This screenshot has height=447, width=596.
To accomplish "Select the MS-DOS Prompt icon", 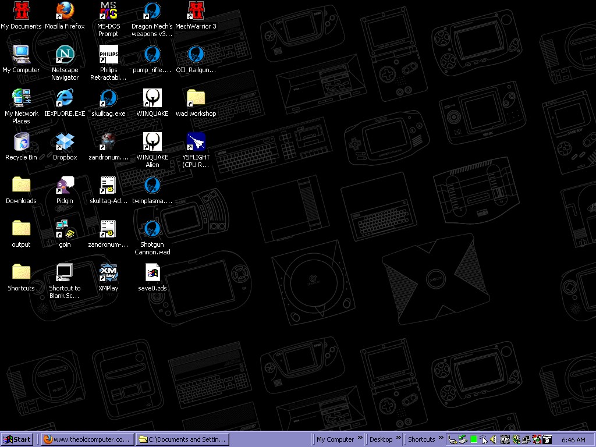I will pyautogui.click(x=108, y=11).
